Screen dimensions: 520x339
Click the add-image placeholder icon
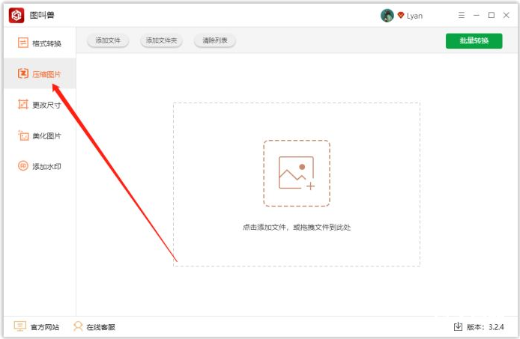point(297,173)
